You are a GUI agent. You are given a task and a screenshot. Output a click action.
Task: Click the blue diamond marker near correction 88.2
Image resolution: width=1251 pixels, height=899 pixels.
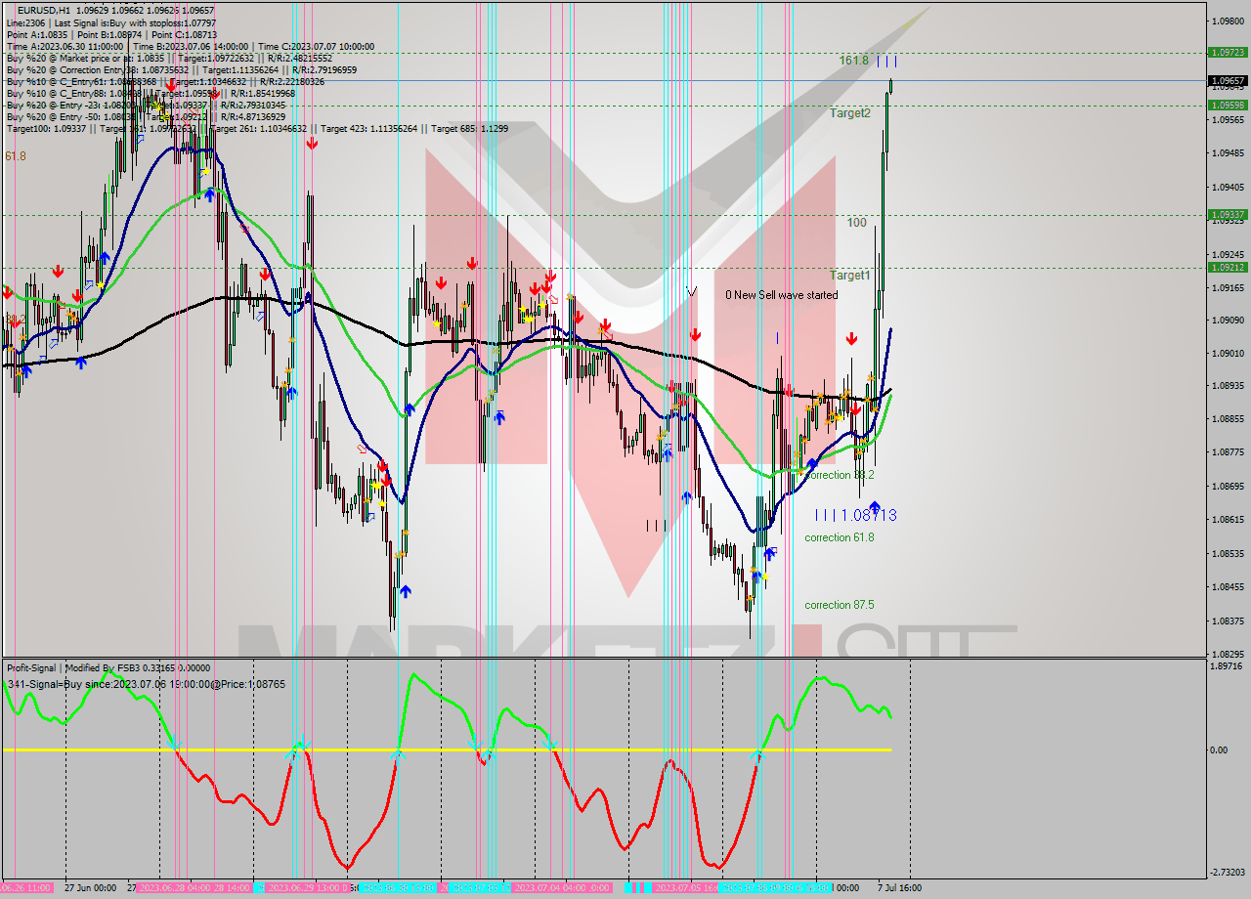click(x=812, y=462)
